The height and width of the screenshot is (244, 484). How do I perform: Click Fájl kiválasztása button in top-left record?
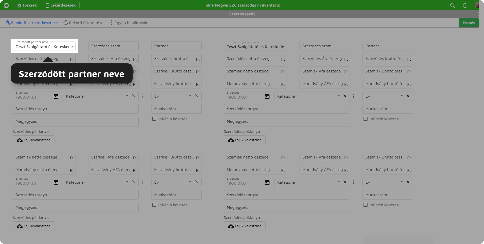[x=34, y=140]
